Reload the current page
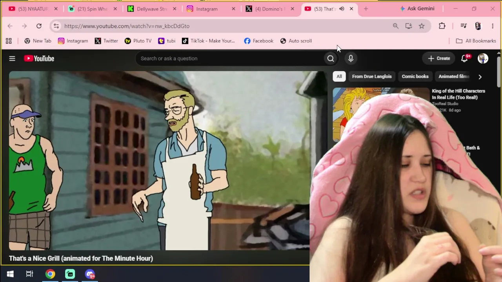Viewport: 502px width, 282px height. pos(39,26)
